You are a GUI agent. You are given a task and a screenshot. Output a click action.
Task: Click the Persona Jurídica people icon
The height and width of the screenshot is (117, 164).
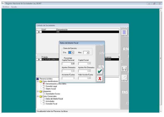38,79
